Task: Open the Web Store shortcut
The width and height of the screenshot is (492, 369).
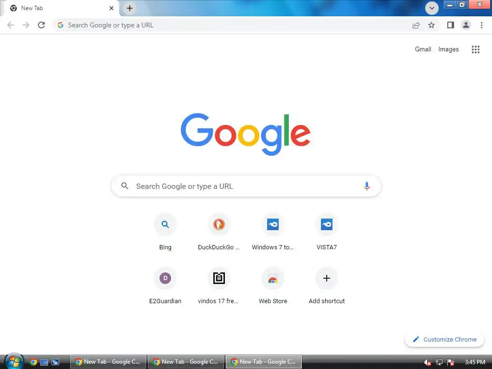Action: pos(273,286)
